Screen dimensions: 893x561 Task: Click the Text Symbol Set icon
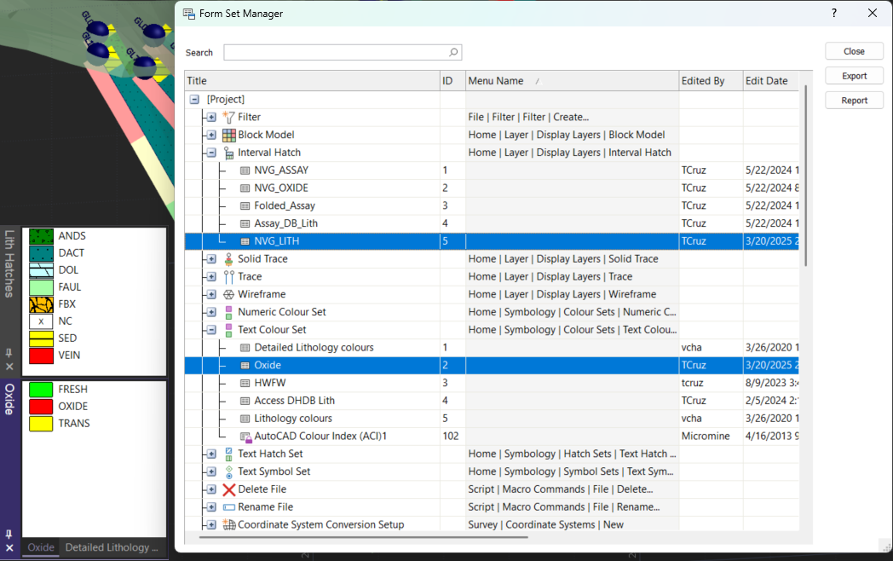pos(228,471)
